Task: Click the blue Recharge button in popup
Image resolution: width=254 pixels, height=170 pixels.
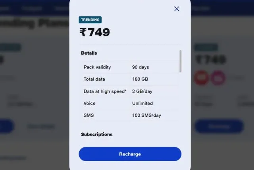Action: [130, 154]
